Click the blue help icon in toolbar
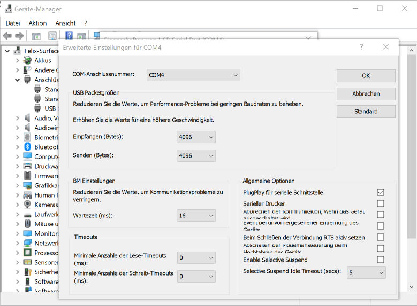 [69, 36]
